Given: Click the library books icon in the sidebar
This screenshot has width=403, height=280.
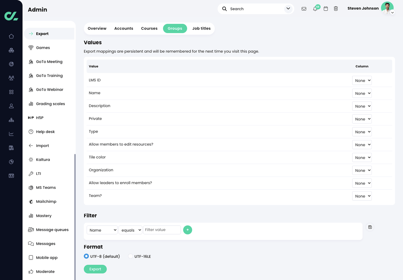Looking at the screenshot, I should click(x=11, y=148).
